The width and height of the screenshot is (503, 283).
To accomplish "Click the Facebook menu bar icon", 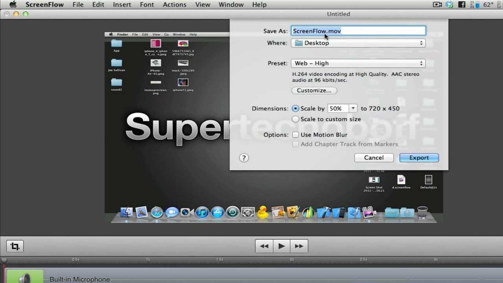I will coord(462,5).
